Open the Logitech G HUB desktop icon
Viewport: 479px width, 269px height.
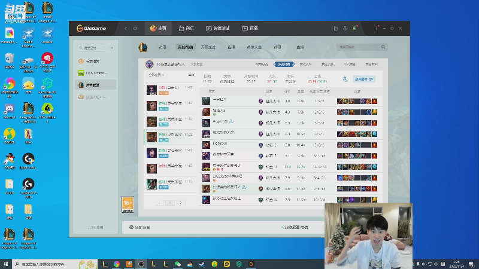coord(28,187)
